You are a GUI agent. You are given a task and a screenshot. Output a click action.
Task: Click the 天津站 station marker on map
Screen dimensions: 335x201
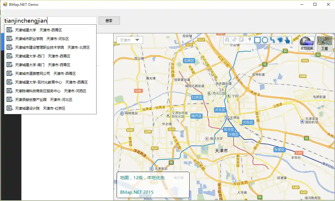pos(227,117)
